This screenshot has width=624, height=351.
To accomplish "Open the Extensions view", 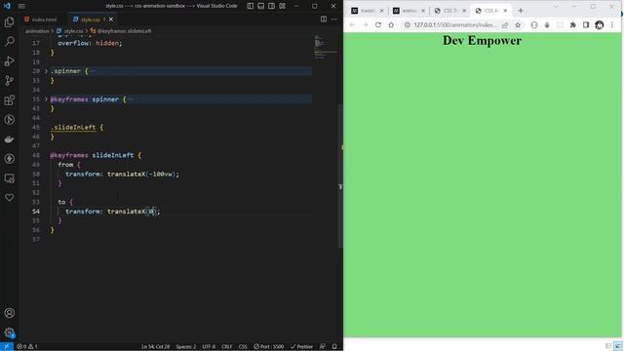I will click(x=9, y=99).
